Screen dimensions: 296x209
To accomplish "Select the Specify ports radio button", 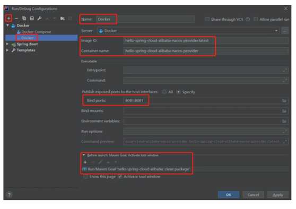I will click(x=178, y=92).
